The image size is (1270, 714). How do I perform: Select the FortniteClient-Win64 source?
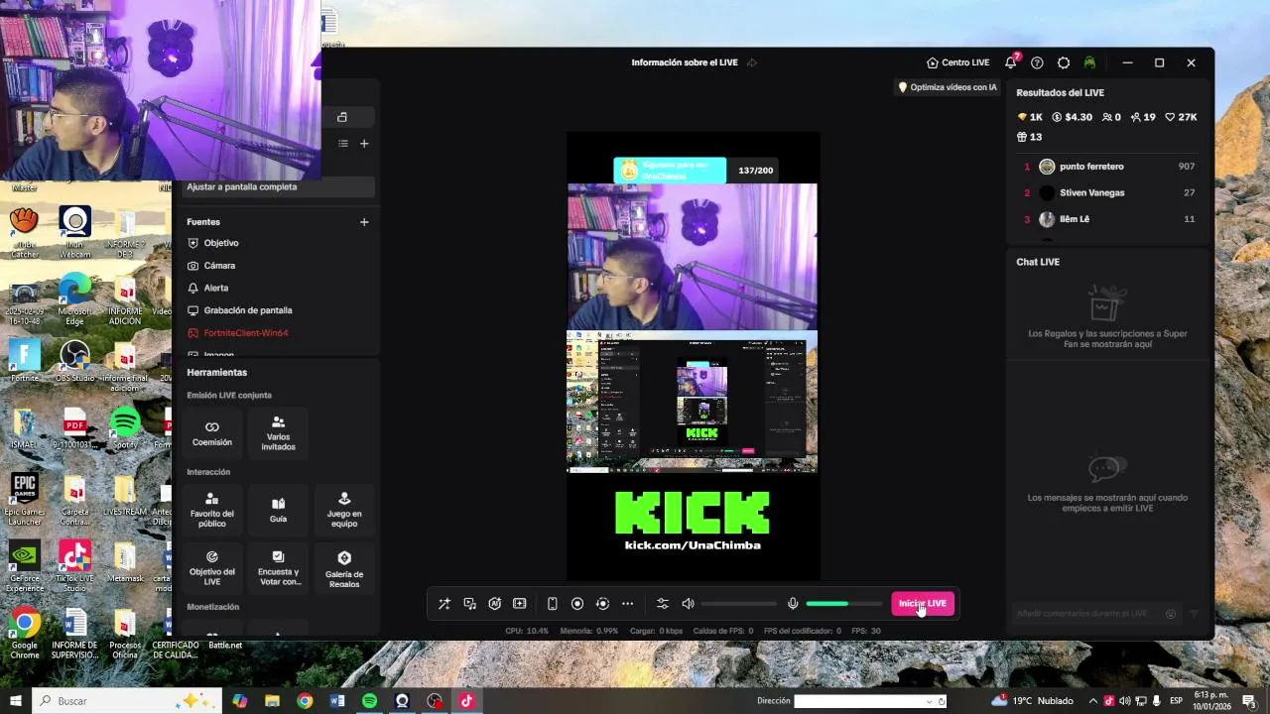pyautogui.click(x=246, y=333)
